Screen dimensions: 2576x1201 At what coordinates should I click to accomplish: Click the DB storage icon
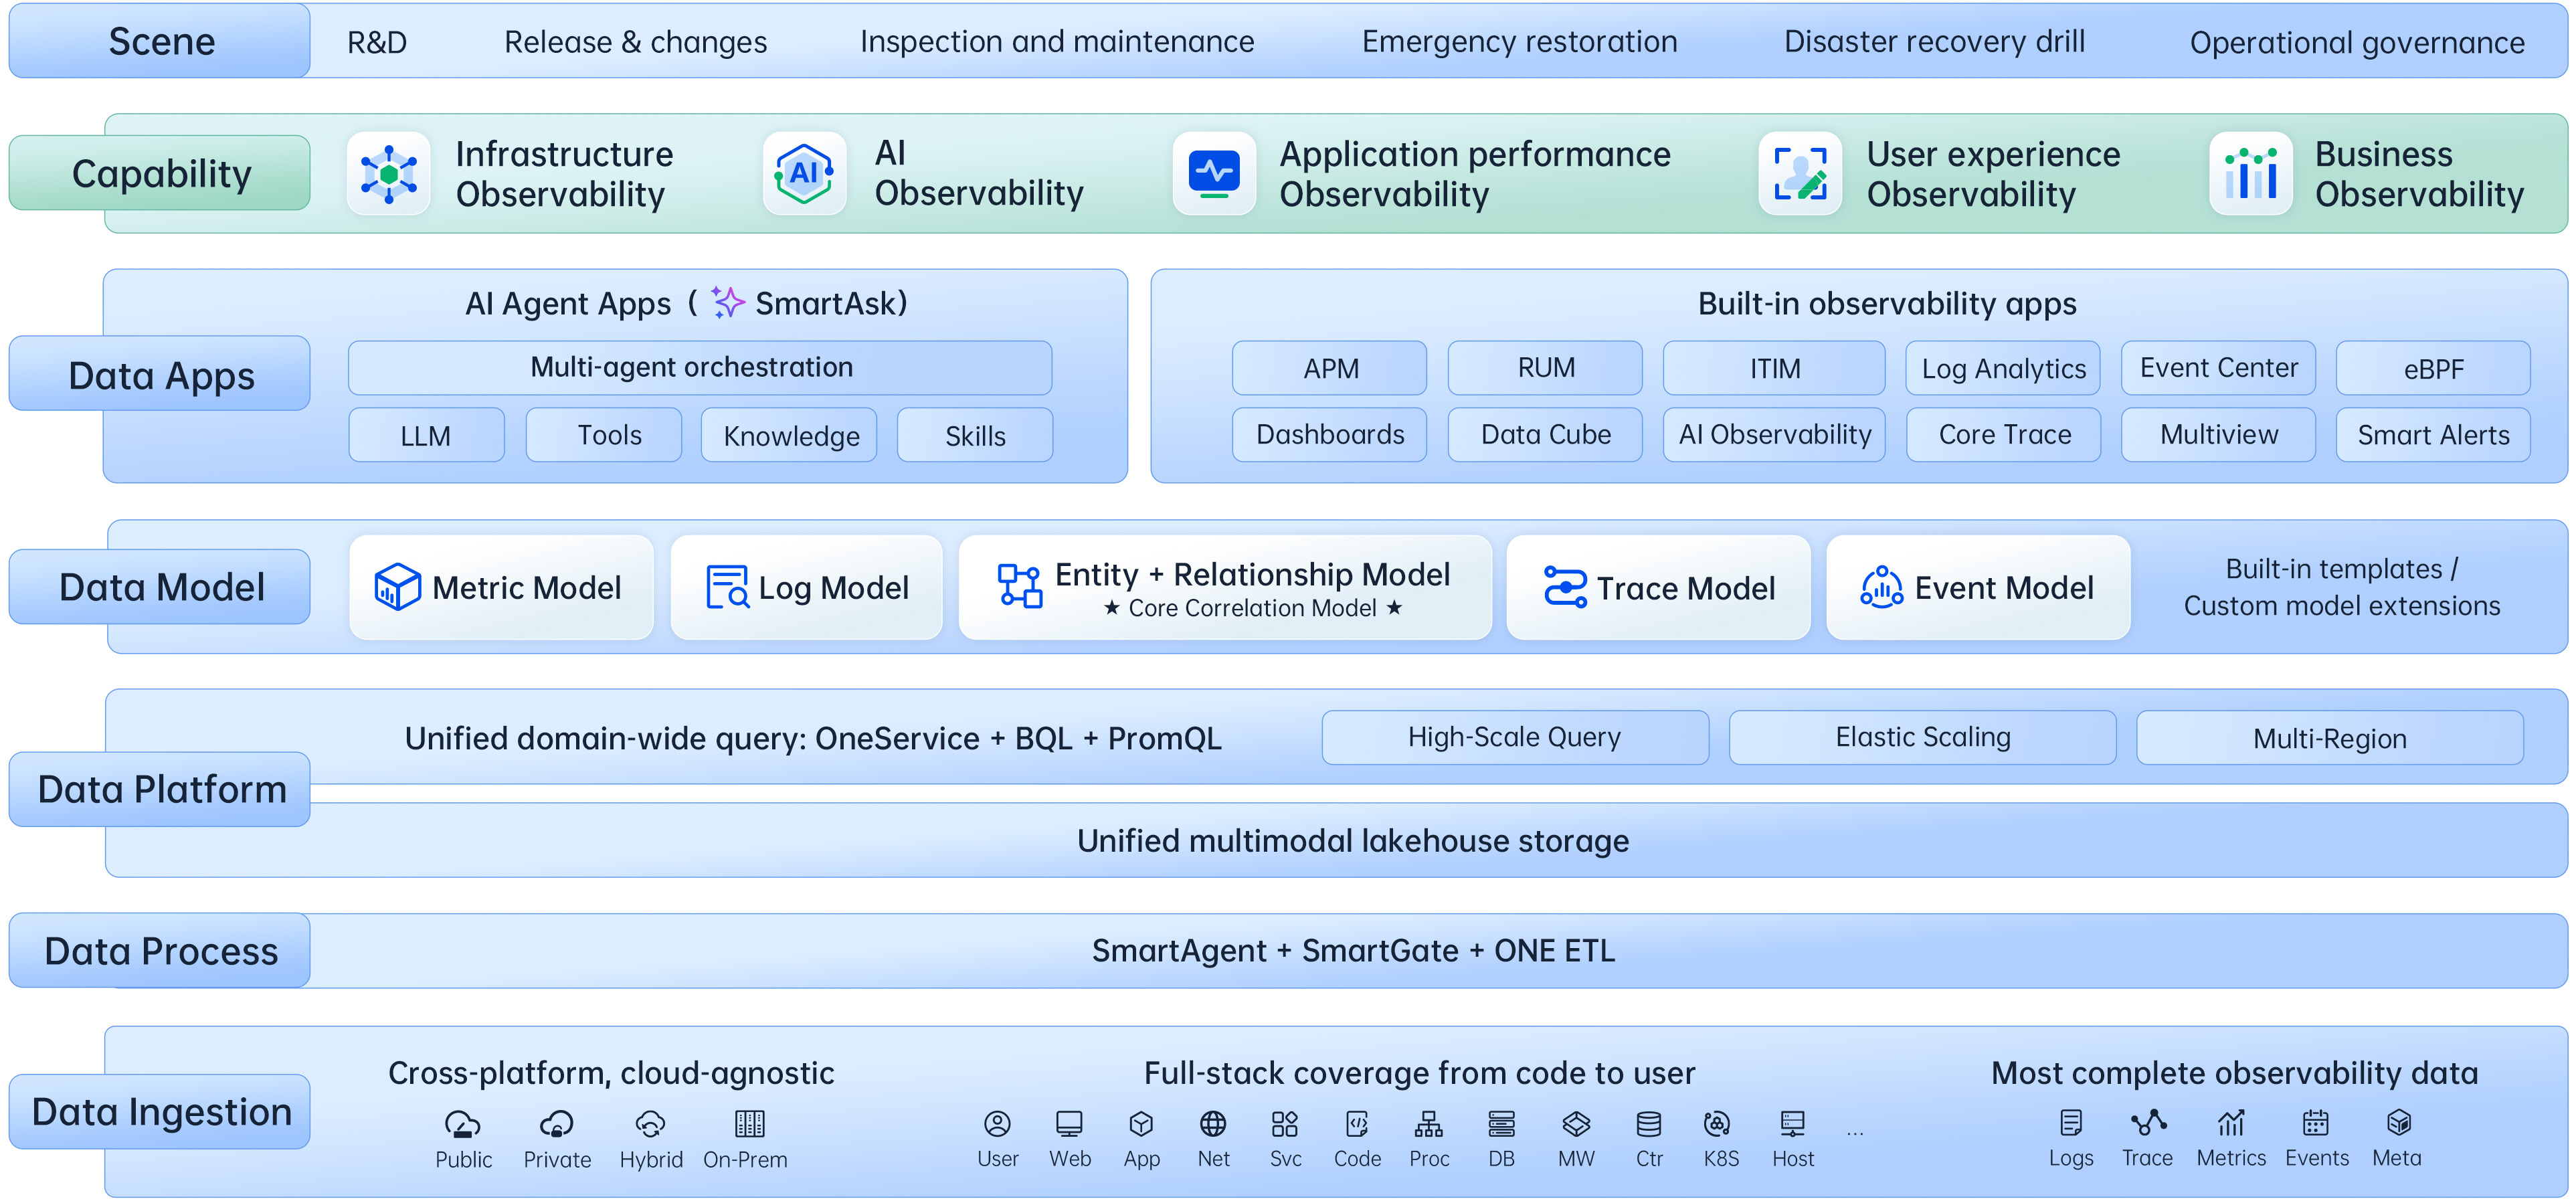(x=1501, y=1124)
